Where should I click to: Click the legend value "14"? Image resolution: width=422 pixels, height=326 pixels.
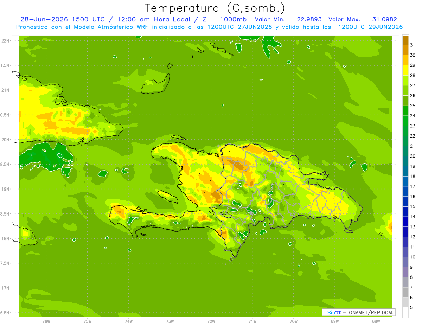413,217
